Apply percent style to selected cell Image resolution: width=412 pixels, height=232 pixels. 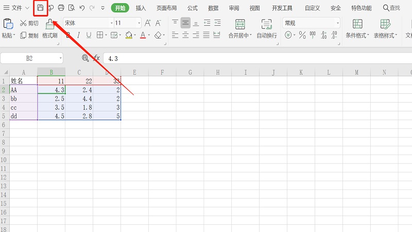pos(302,35)
